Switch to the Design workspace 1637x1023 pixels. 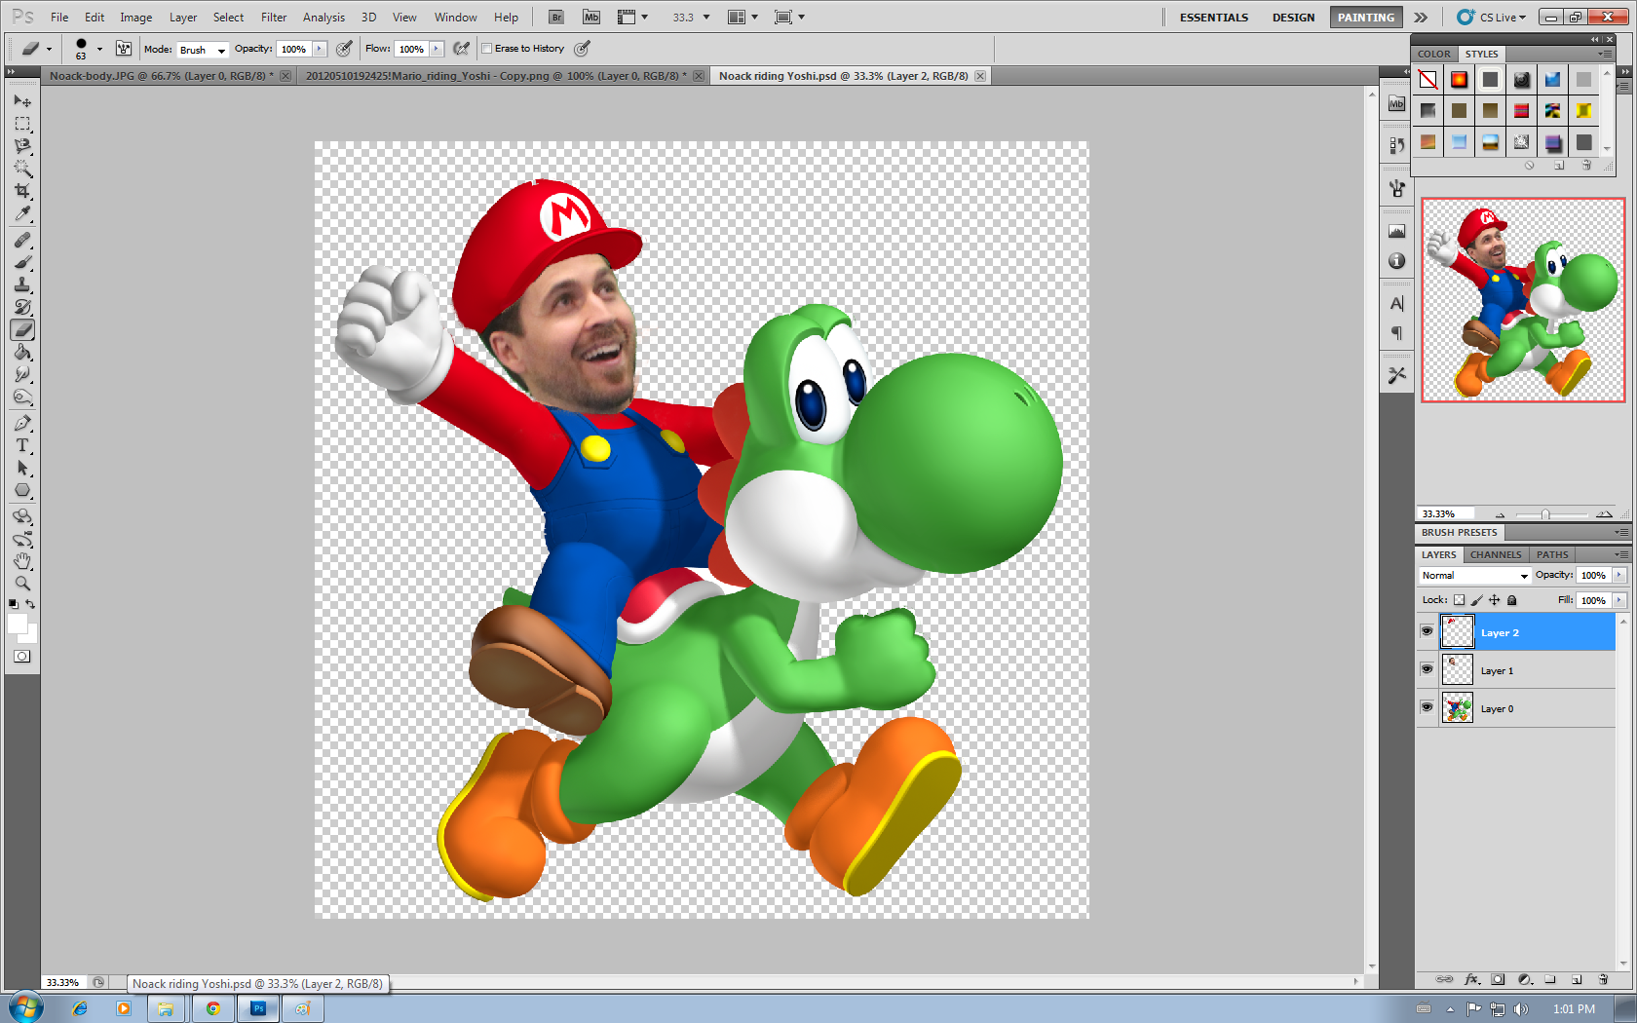click(1293, 17)
